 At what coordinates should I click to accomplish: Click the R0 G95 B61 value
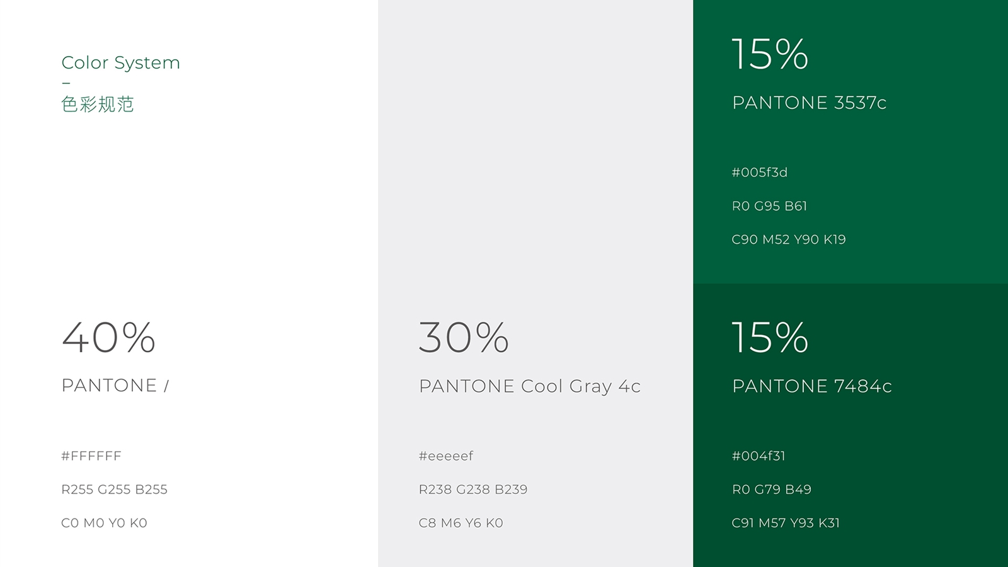pyautogui.click(x=769, y=206)
